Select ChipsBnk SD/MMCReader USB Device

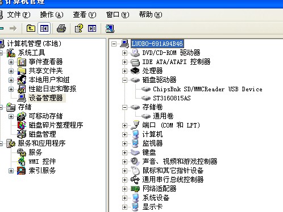point(207,89)
